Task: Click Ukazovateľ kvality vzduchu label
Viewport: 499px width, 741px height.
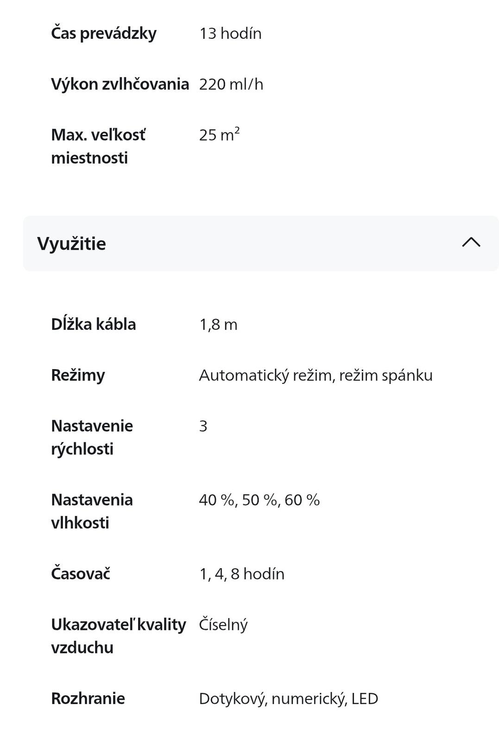Action: coord(119,636)
